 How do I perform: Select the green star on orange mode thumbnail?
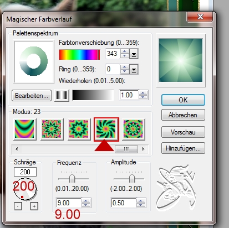point(79,129)
